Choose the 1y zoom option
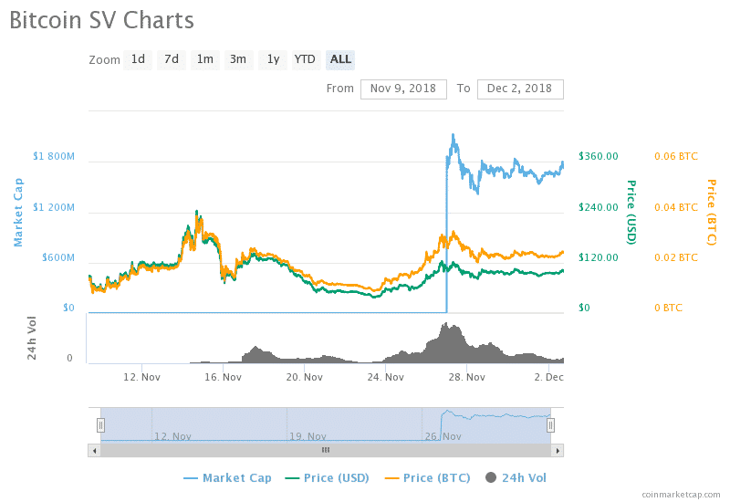Viewport: 730px width, 502px height. [273, 59]
